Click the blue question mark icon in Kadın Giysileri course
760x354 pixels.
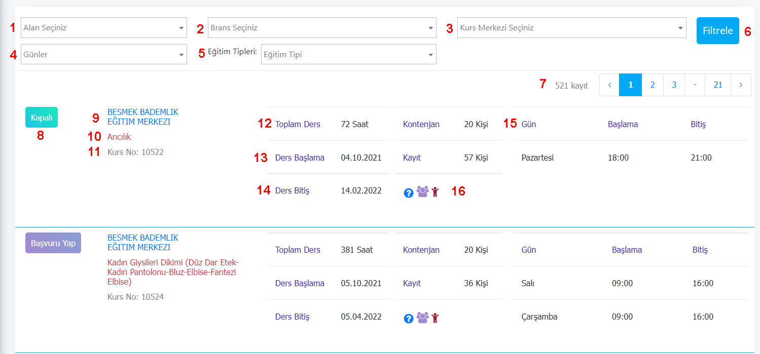409,319
